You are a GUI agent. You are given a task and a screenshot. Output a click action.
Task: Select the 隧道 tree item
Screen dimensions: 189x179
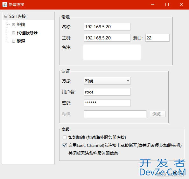click(x=21, y=41)
